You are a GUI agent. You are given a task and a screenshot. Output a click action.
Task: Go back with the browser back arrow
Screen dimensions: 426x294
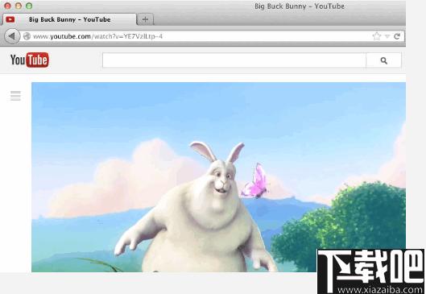(12, 36)
